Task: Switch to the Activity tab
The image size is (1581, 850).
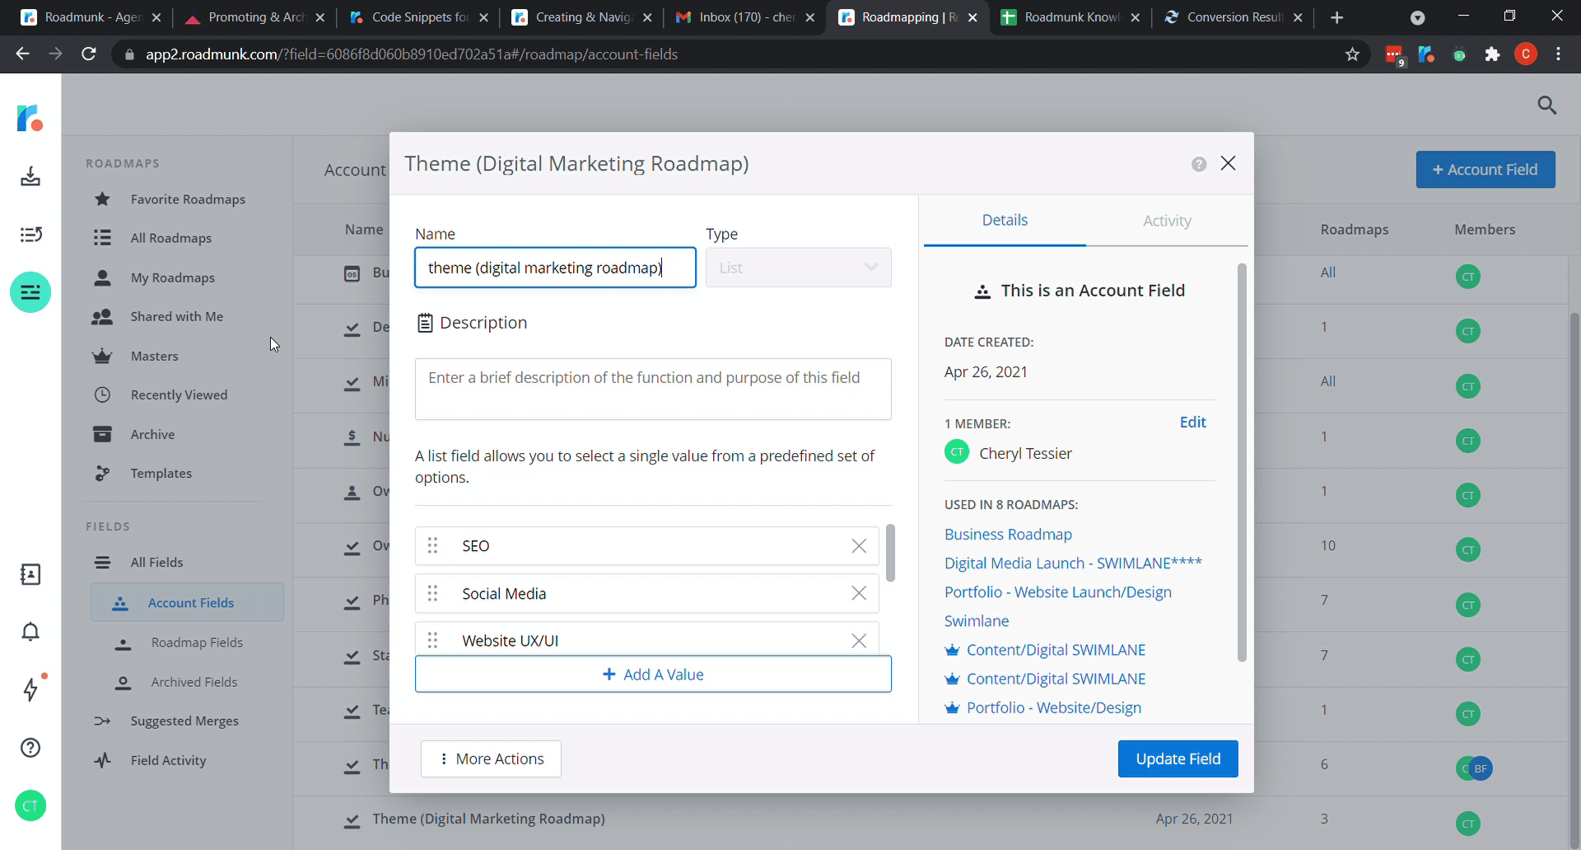Action: tap(1166, 221)
